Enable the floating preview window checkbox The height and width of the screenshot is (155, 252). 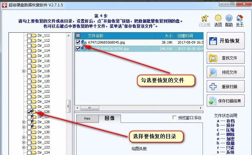click(174, 118)
